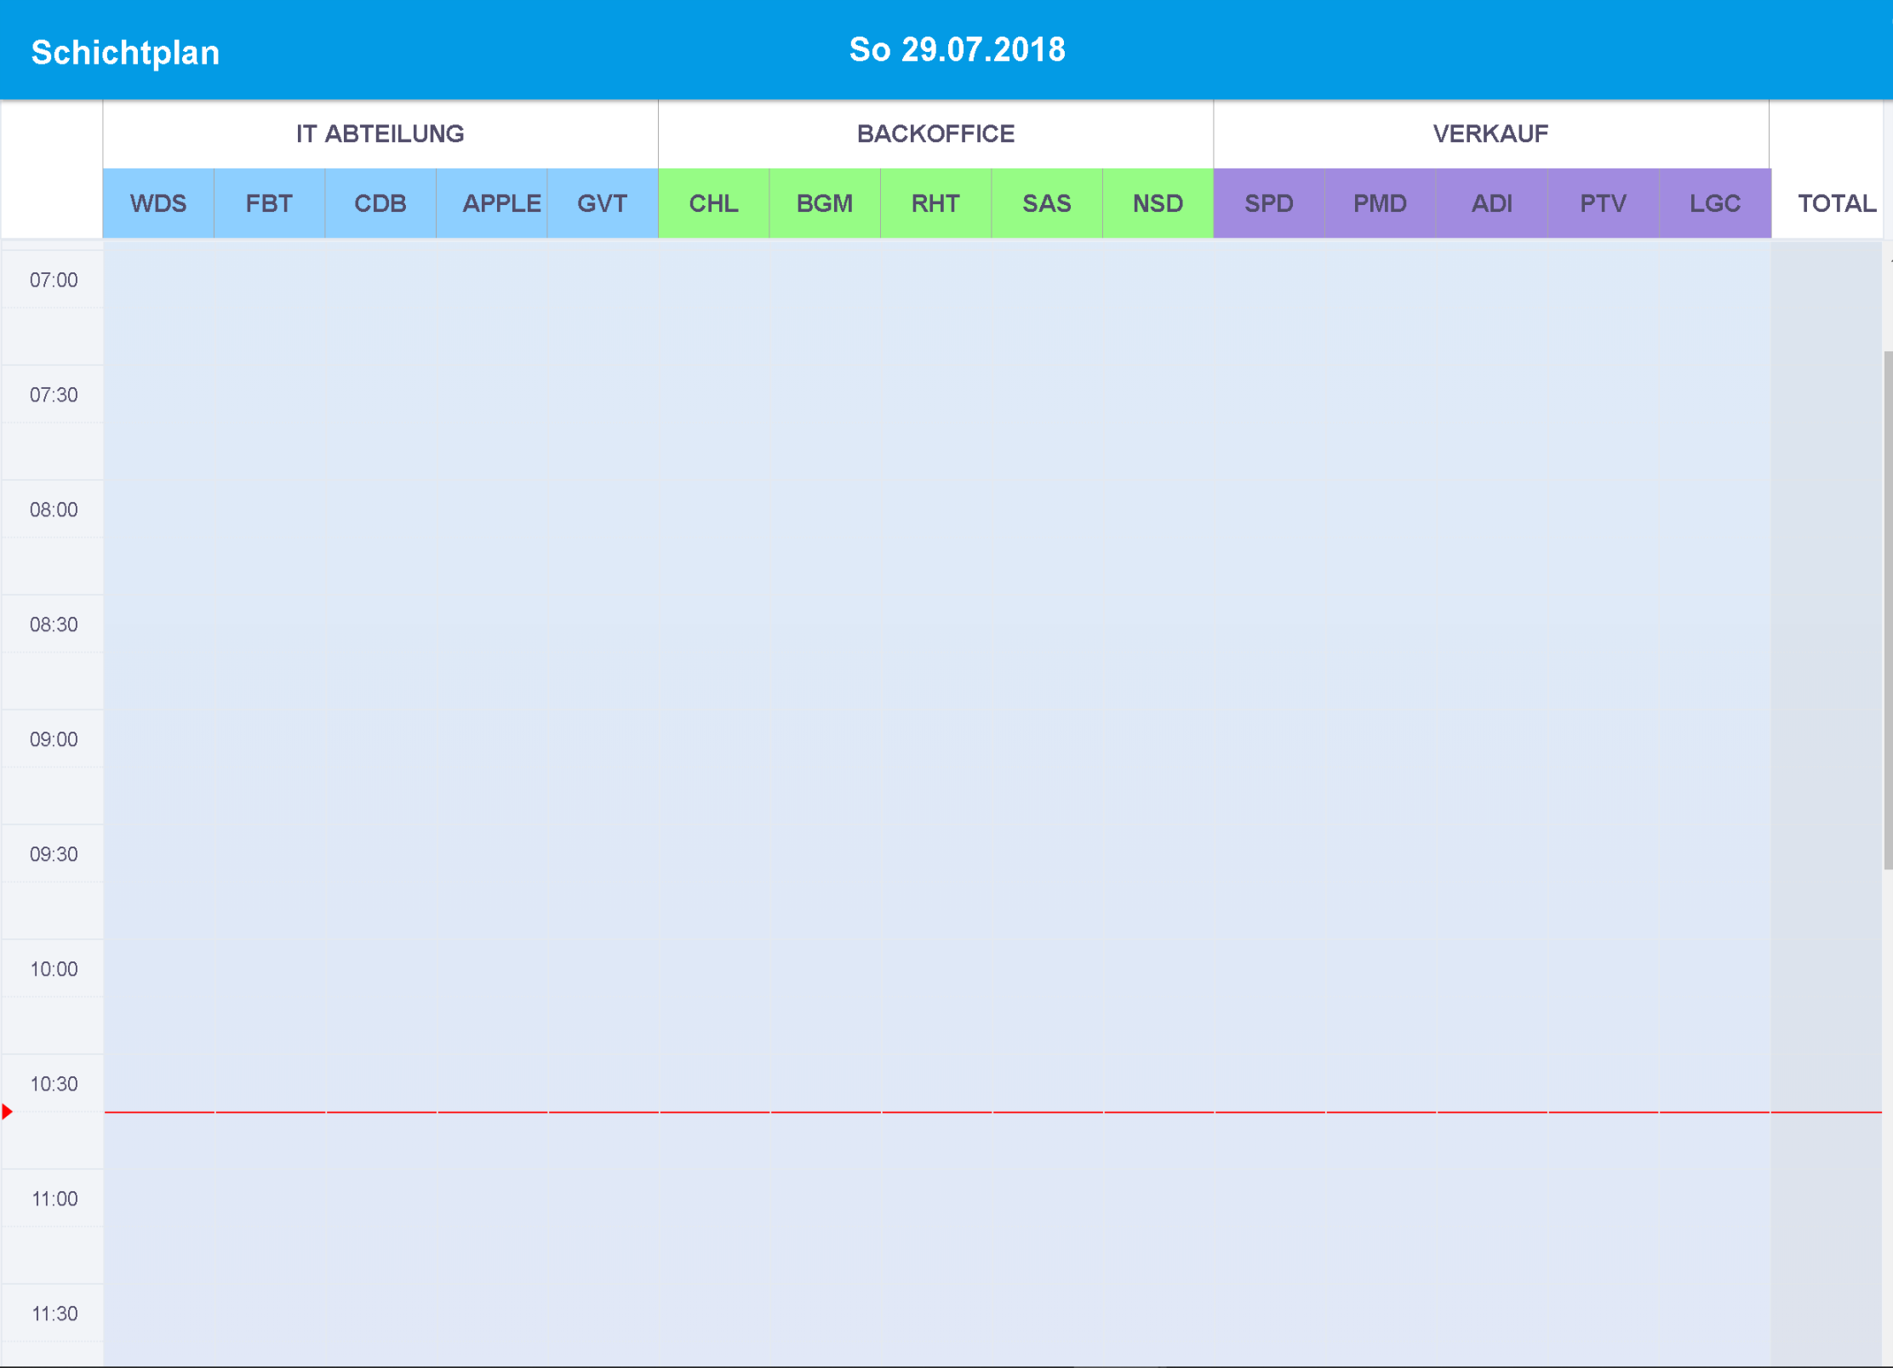Click the TOTAL column header

click(x=1836, y=202)
